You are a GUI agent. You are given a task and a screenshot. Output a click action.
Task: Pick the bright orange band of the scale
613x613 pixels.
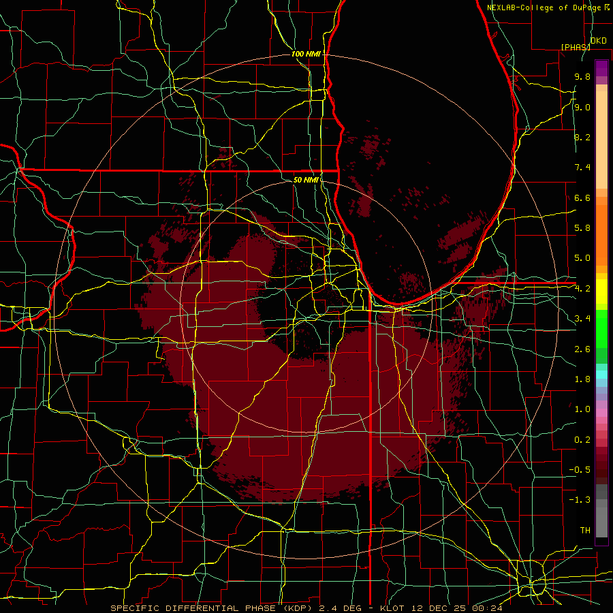(x=601, y=236)
